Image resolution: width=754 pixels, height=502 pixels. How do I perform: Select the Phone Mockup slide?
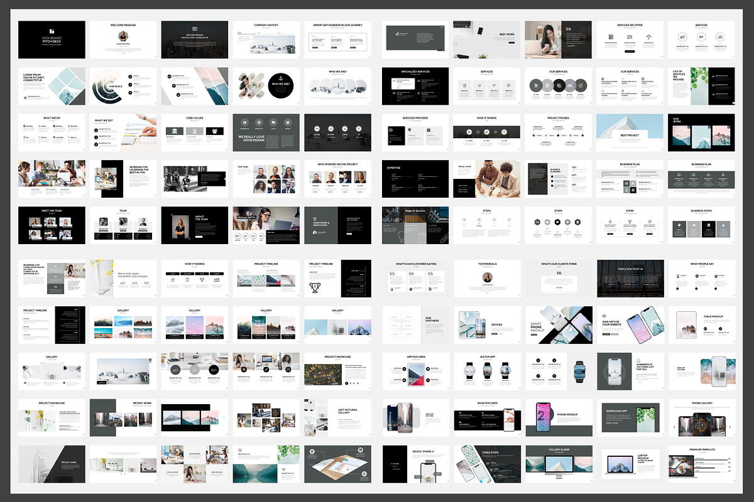click(x=558, y=418)
